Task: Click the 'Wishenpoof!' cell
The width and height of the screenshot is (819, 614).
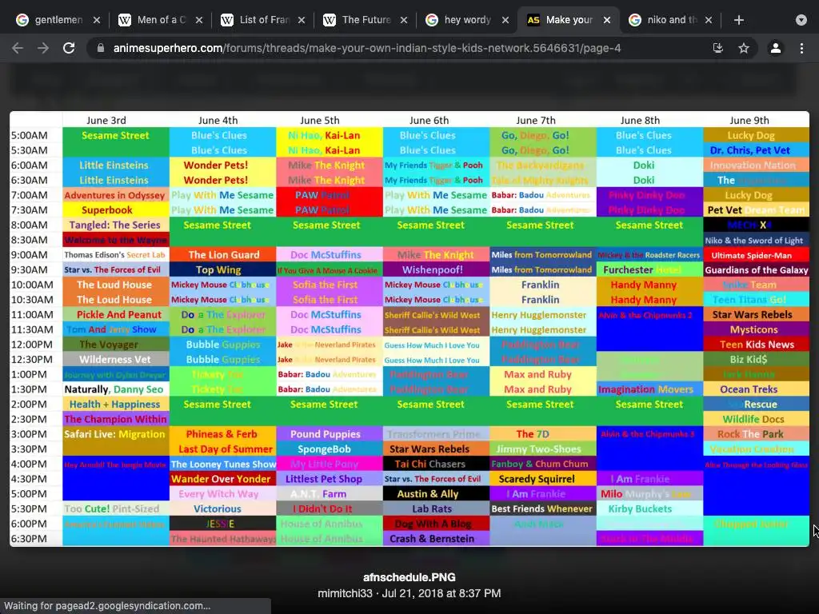Action: click(436, 270)
